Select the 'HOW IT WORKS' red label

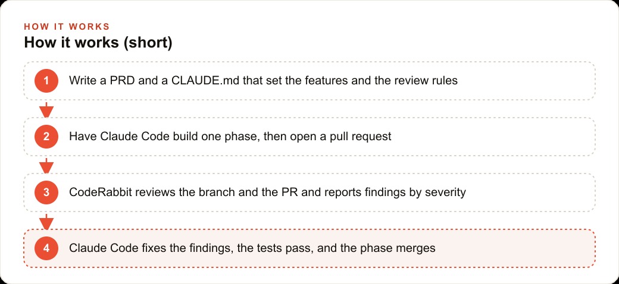pyautogui.click(x=67, y=27)
